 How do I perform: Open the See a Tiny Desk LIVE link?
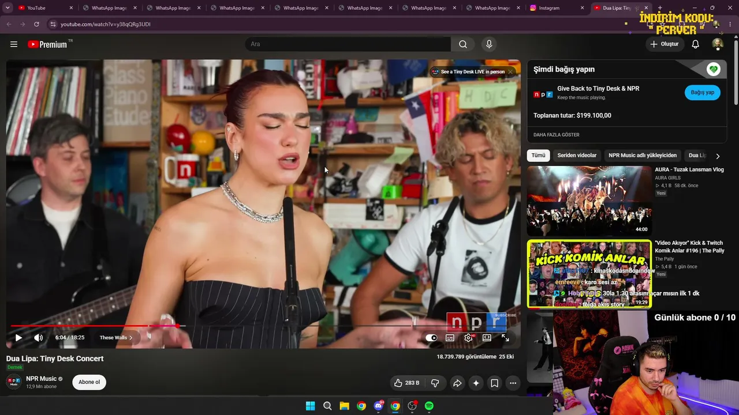pos(473,72)
